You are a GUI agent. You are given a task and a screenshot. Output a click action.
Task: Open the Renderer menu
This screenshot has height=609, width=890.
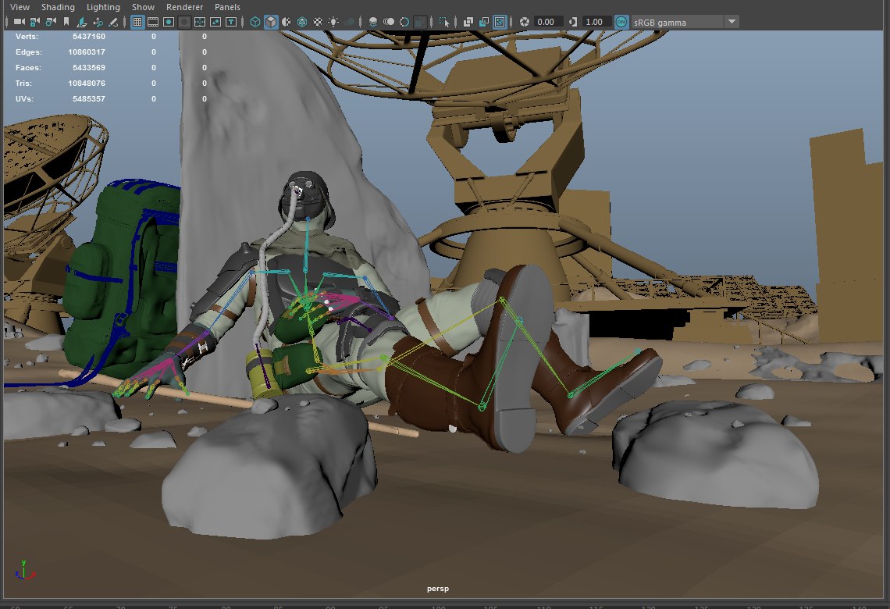(184, 7)
